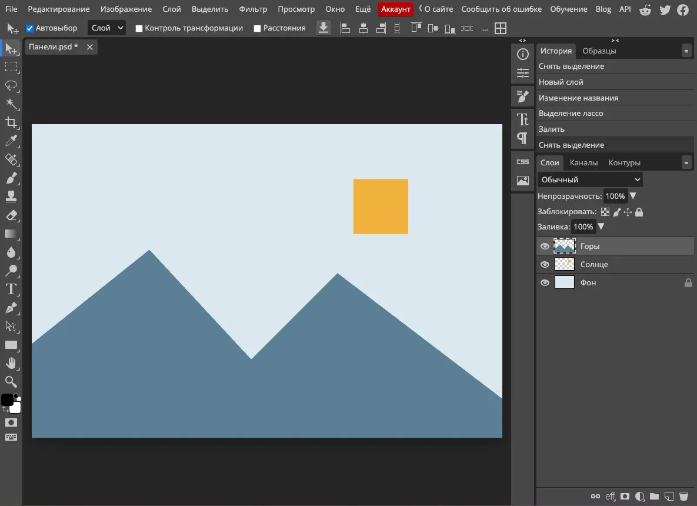Select the Magic Wand tool
This screenshot has height=506, width=697.
[11, 104]
